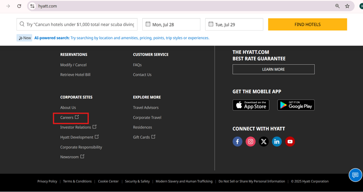Open the browser zoom magnifier icon
This screenshot has height=192, width=363.
tap(337, 6)
